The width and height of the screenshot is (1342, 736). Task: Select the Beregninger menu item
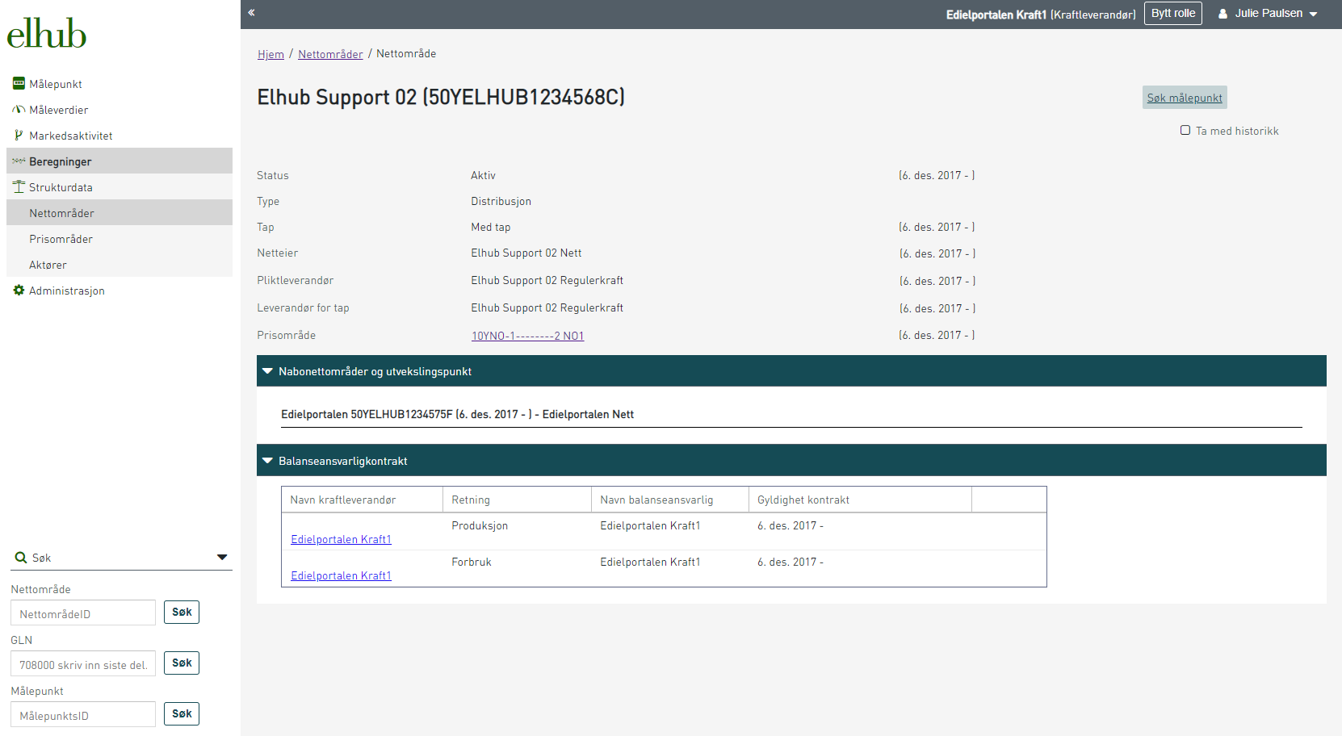pyautogui.click(x=120, y=161)
